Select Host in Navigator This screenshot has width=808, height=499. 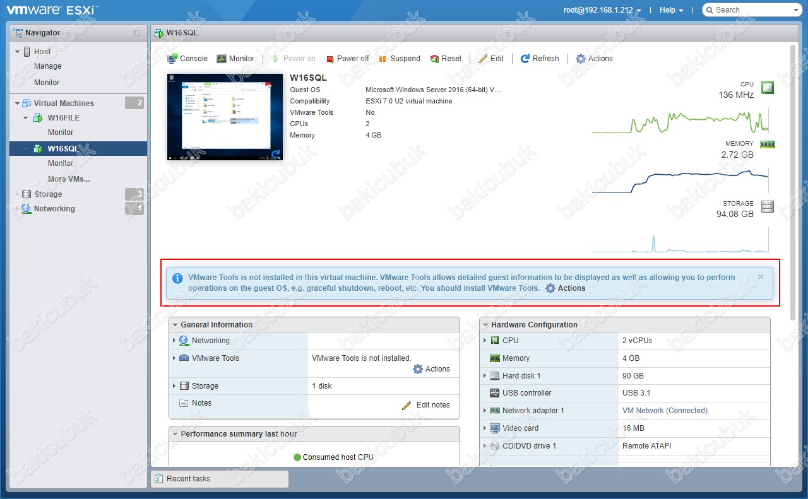click(x=42, y=52)
